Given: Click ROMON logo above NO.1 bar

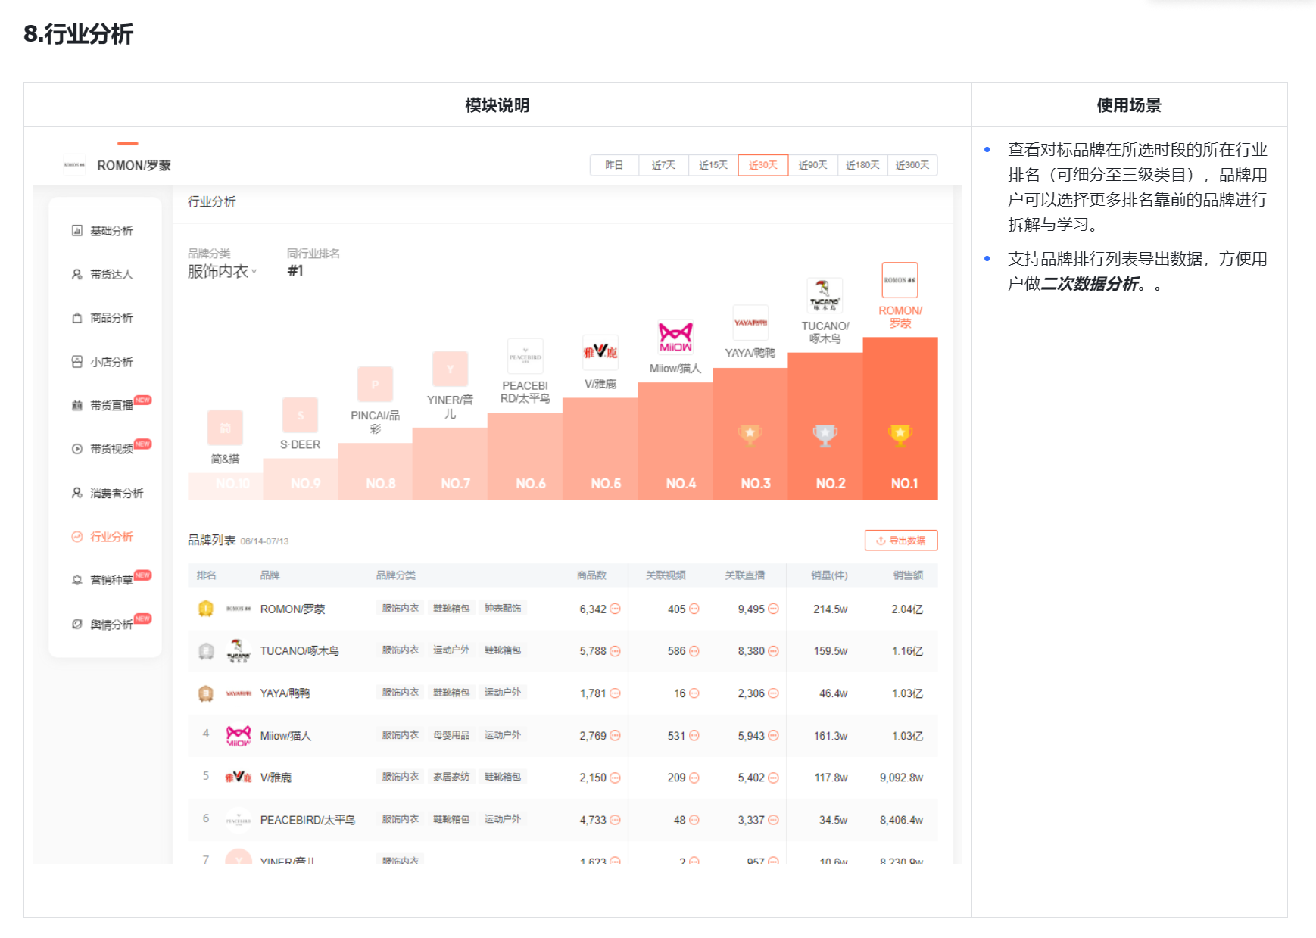Looking at the screenshot, I should 900,280.
